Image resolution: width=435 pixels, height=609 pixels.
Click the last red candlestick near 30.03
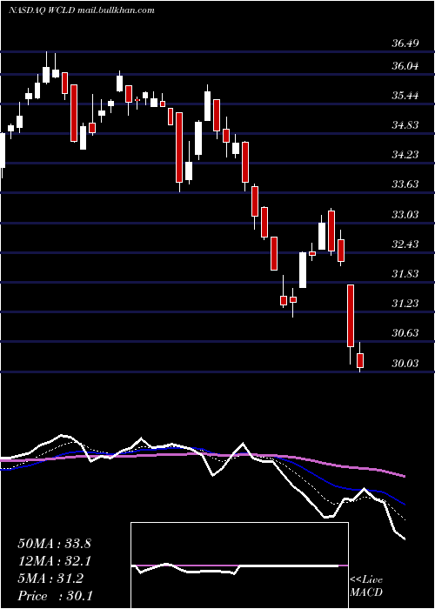click(360, 360)
